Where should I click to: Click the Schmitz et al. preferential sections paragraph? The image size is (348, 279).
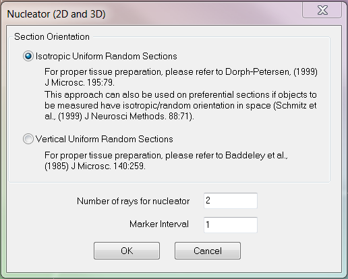(x=181, y=105)
